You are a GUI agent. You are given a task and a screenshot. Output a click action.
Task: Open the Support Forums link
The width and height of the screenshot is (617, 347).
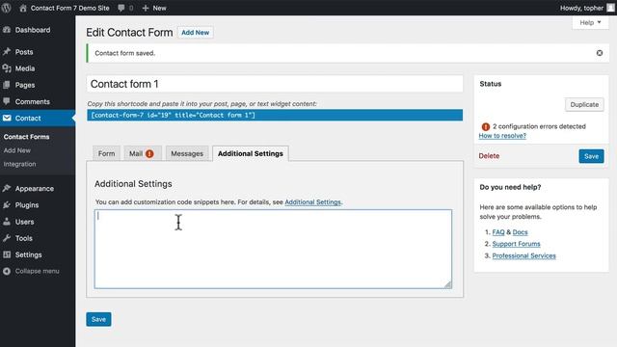516,244
